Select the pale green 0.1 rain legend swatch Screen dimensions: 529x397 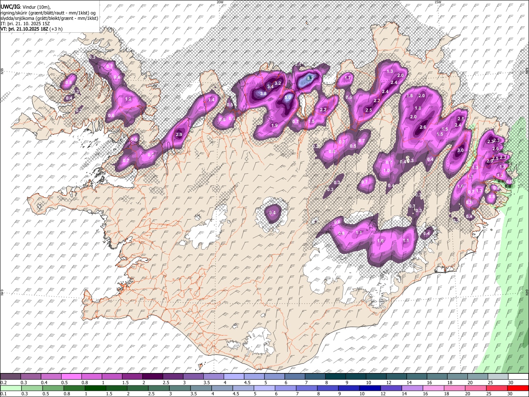click(10, 388)
